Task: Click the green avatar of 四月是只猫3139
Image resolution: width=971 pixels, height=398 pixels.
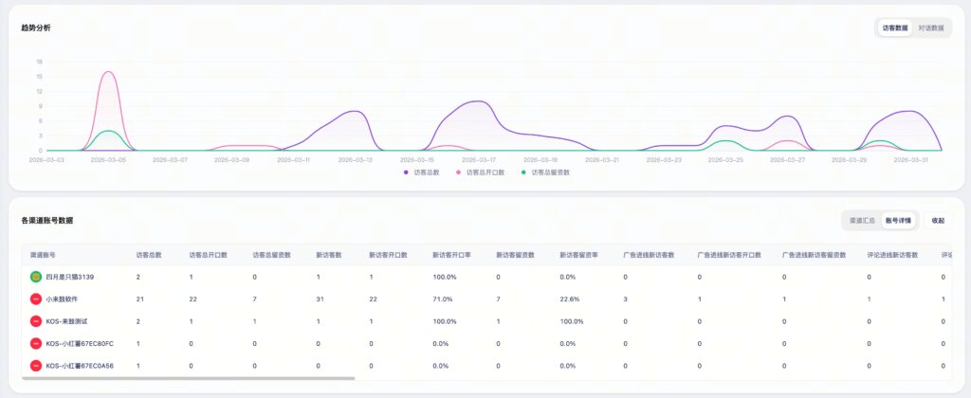Action: coord(36,277)
